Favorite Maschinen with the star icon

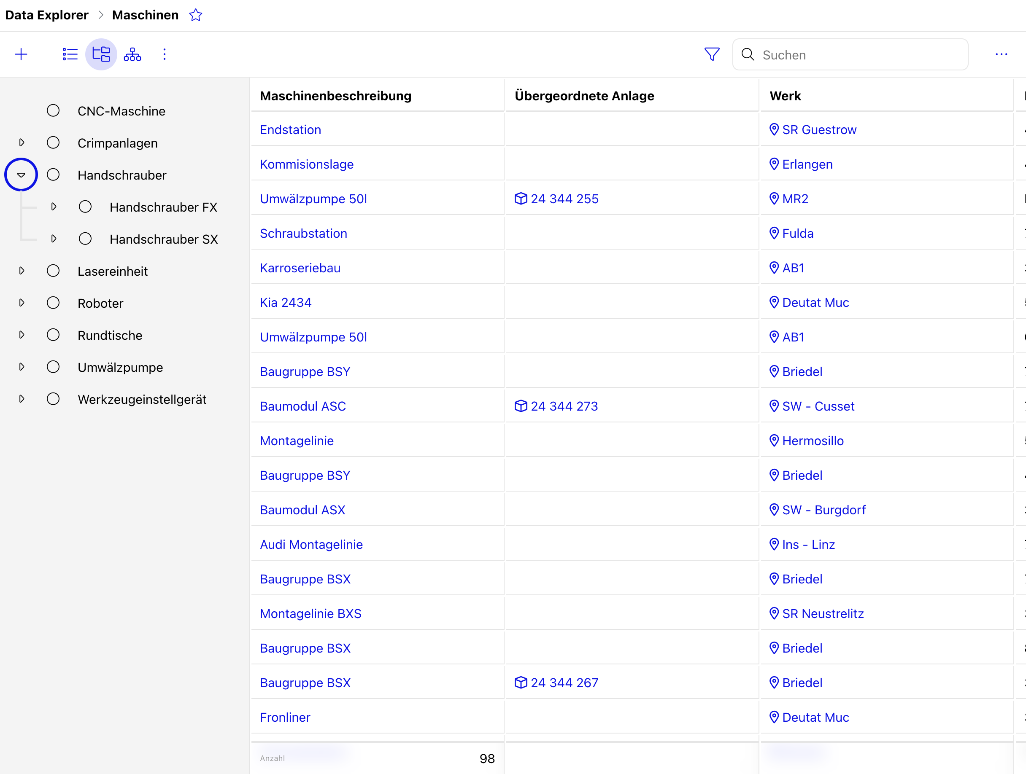click(196, 15)
